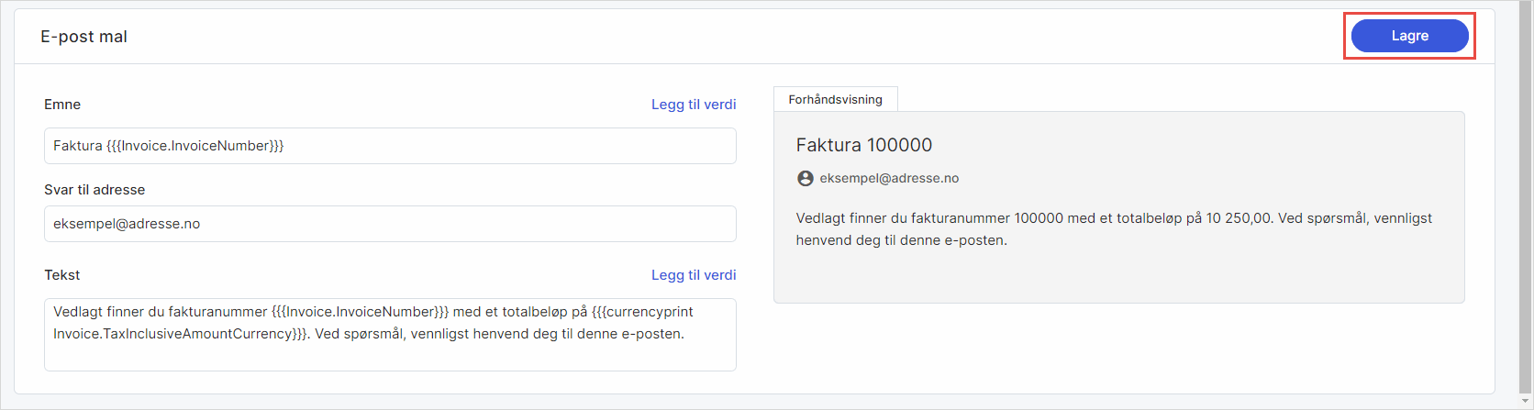Image resolution: width=1534 pixels, height=410 pixels.
Task: Click the TaxInclusiveAmountCurrency text in Tekst field
Action: (x=180, y=334)
